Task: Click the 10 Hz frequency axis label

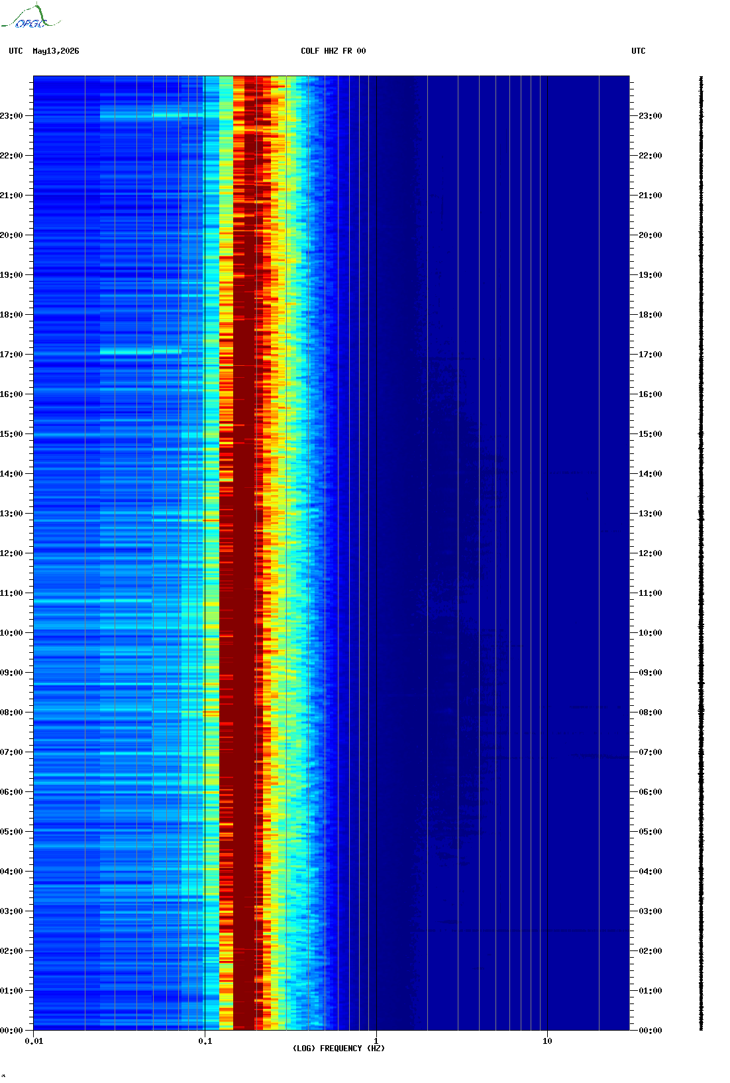Action: click(x=547, y=1041)
